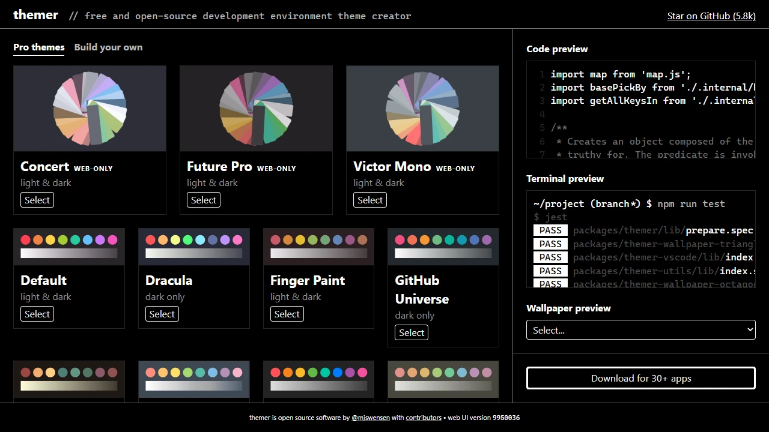Click the red swatch in the Dracula preview

click(x=151, y=239)
